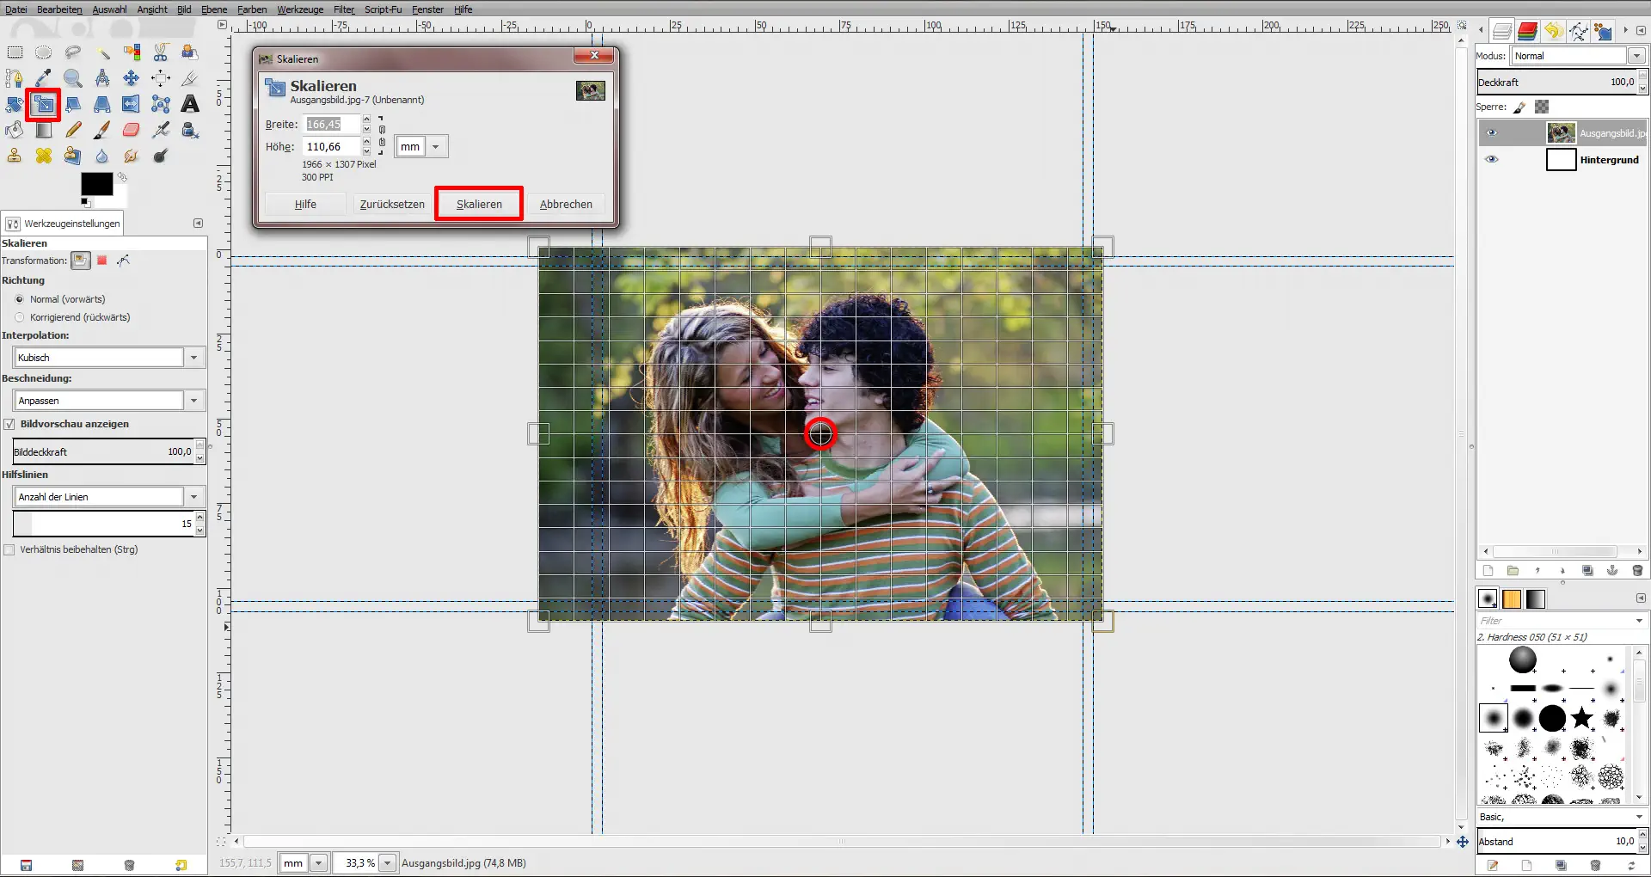
Task: Open the Interpolation dropdown showing 'Kubisch'
Action: [194, 357]
